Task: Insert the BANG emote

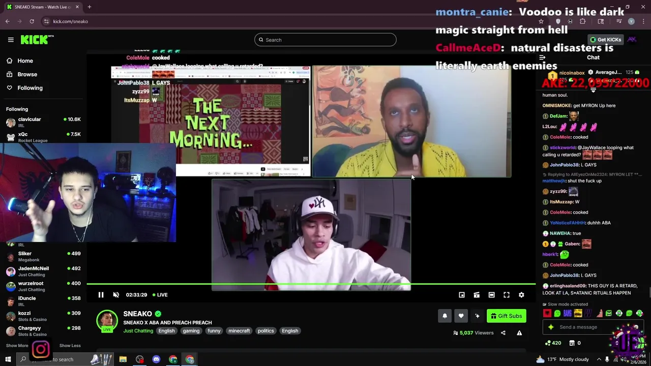Action: 568,313
